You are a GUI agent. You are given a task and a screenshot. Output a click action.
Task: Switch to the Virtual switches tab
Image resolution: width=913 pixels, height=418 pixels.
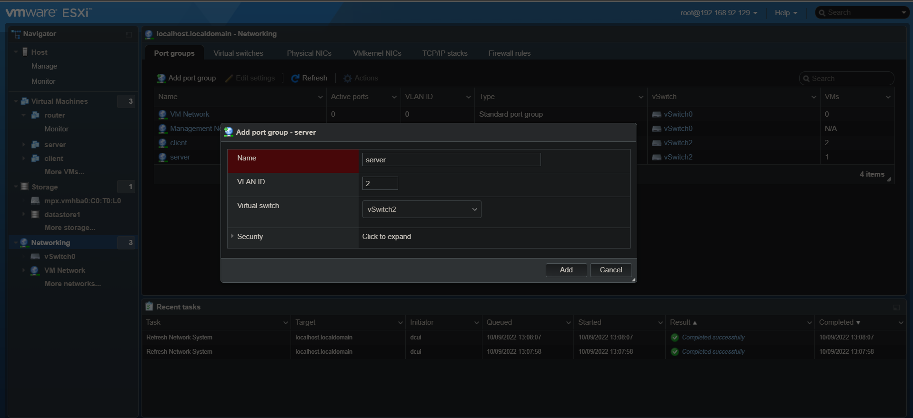[x=238, y=53]
